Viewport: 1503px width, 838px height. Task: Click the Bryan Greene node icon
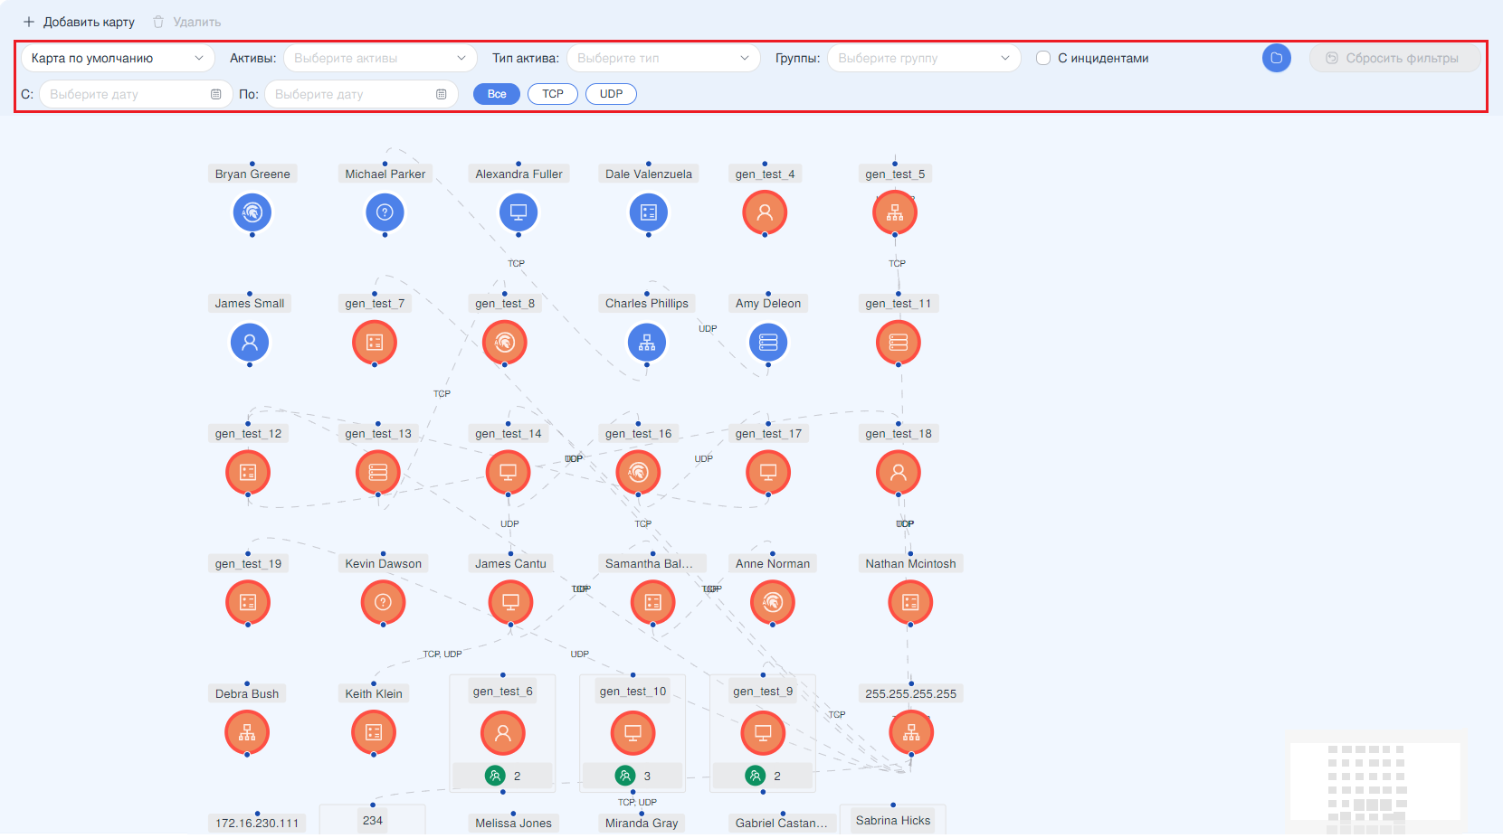(x=252, y=212)
